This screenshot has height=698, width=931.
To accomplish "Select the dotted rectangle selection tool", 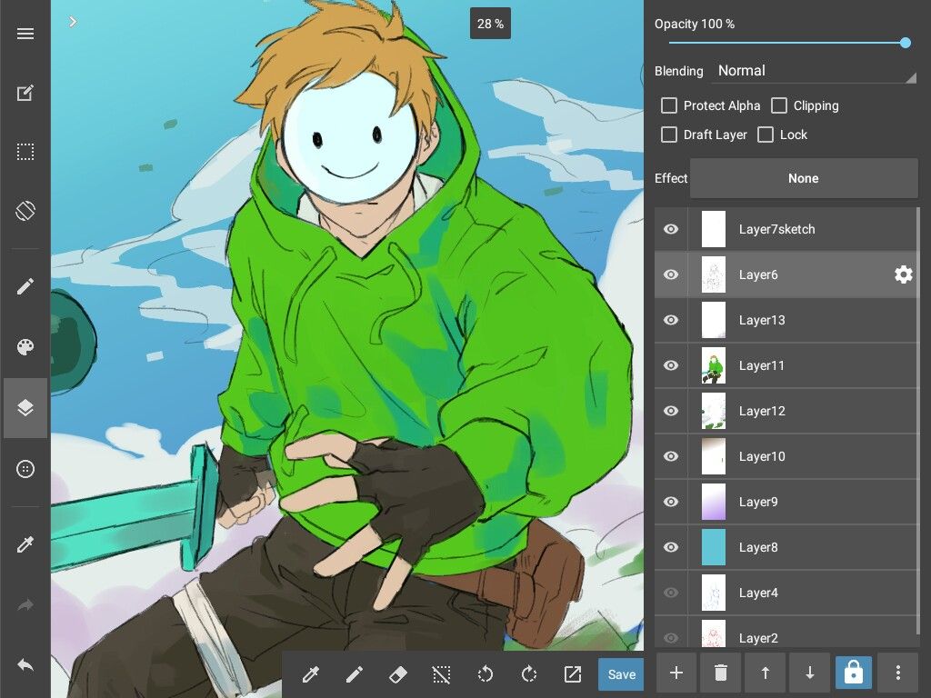I will click(25, 152).
